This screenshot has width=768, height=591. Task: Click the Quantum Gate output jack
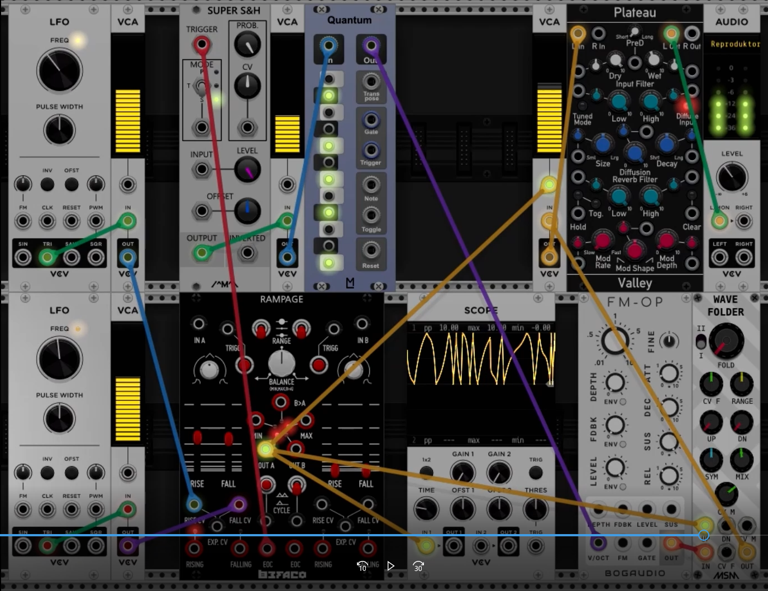point(371,119)
